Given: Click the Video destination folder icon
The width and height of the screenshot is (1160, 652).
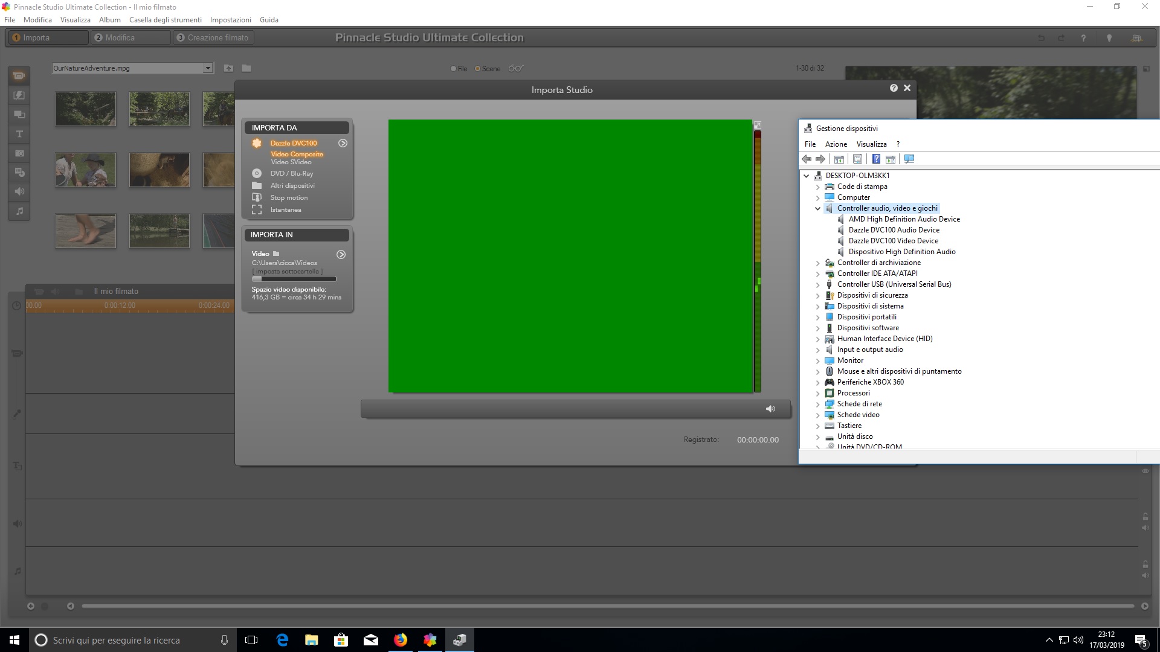Looking at the screenshot, I should (x=276, y=254).
